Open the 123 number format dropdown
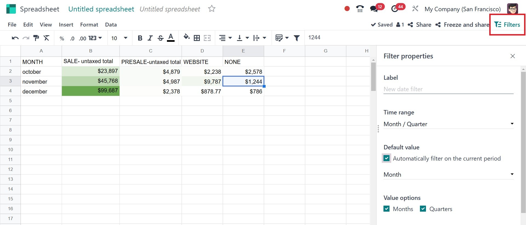Viewport: 526px width, 225px height. (95, 38)
